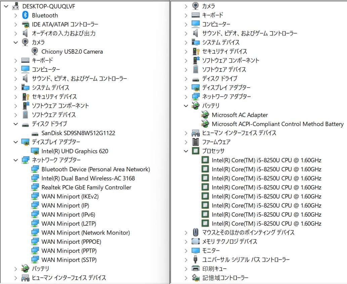
Task: Select the Intel(R) UHD Graphics 620 icon
Action: (35, 151)
